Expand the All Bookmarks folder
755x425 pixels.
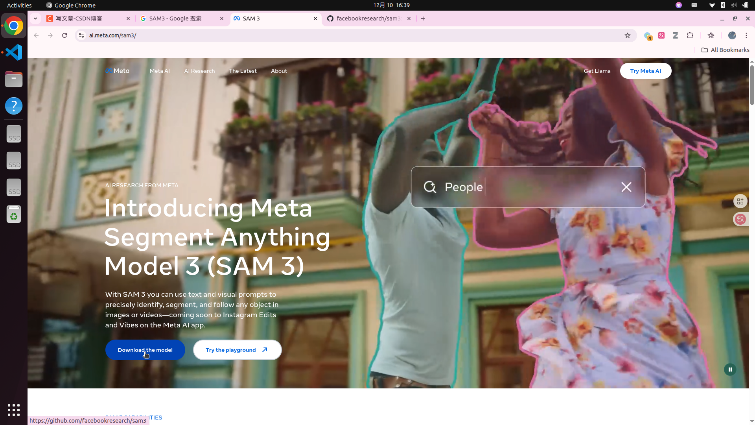[x=725, y=50]
